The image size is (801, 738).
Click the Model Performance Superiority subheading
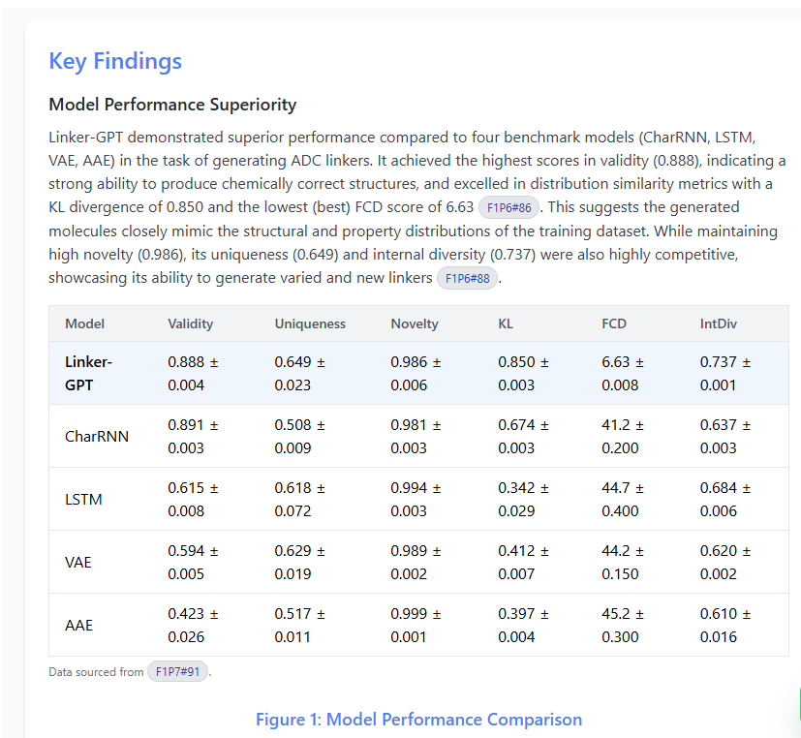click(x=172, y=105)
